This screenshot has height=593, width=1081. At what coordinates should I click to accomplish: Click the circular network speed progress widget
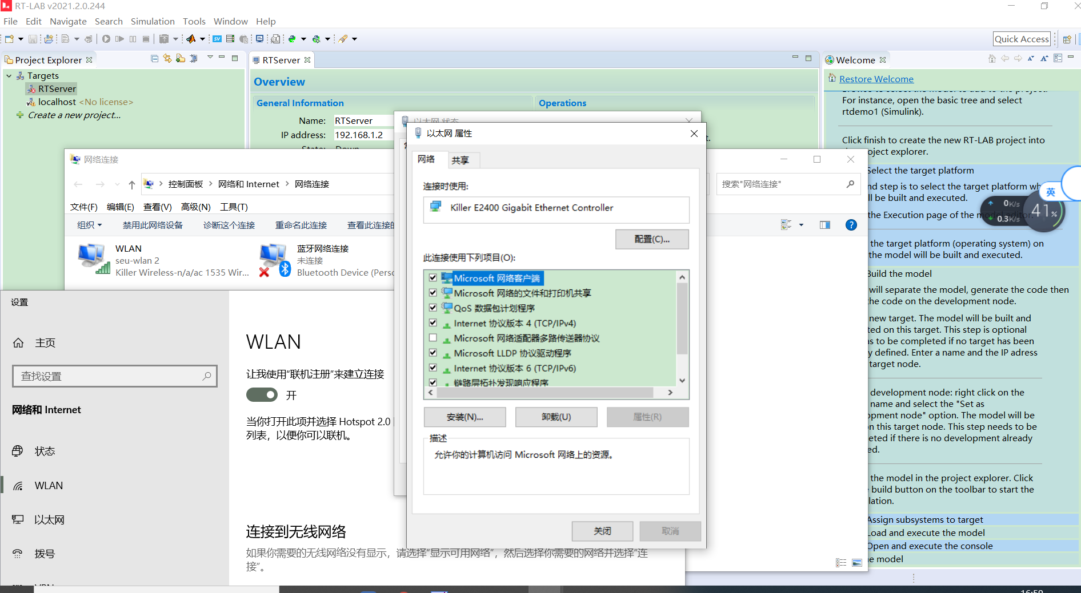1044,211
